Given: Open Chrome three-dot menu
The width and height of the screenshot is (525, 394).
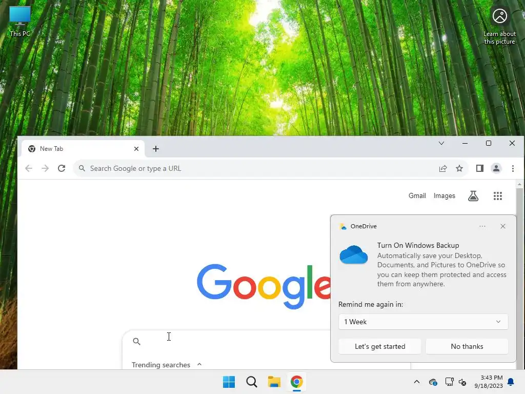Looking at the screenshot, I should tap(513, 168).
